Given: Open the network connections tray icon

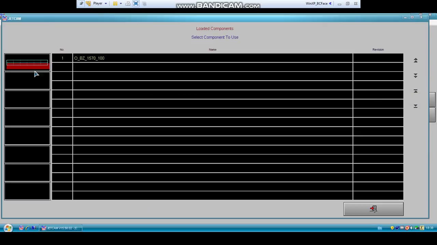Looking at the screenshot, I should point(397,228).
